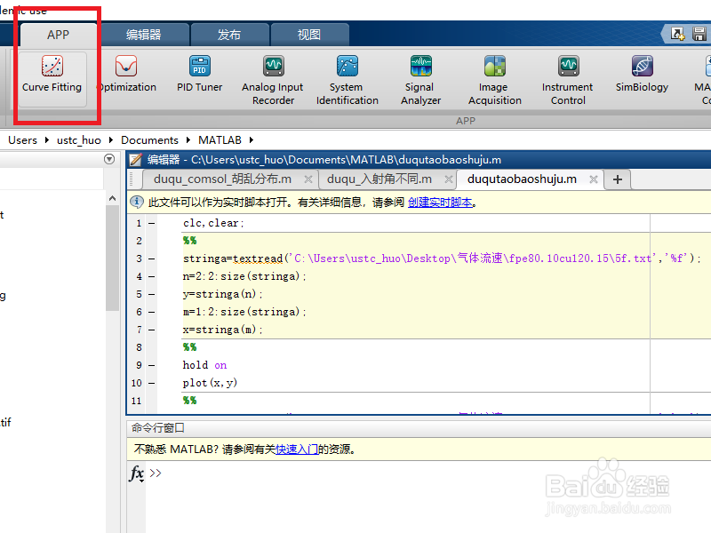
Task: Close the duqu_comsol_胡乱分布.m tab
Action: click(308, 179)
